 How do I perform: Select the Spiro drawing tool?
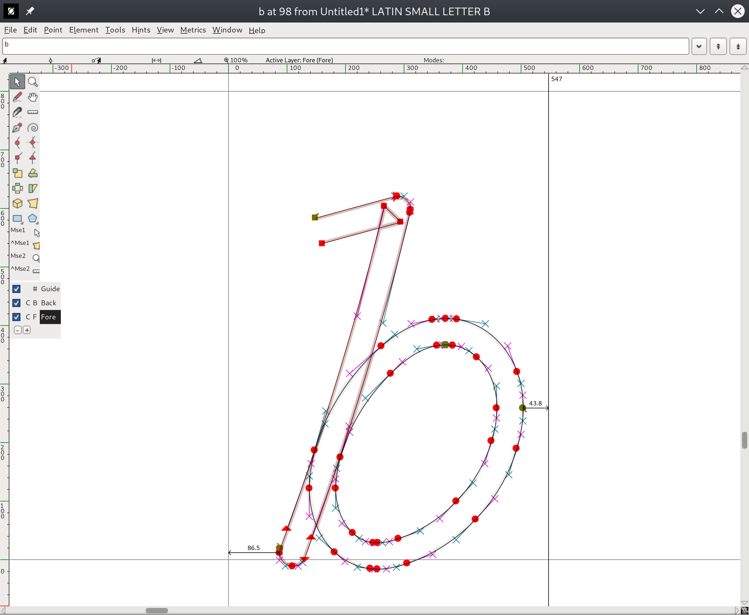tap(32, 128)
